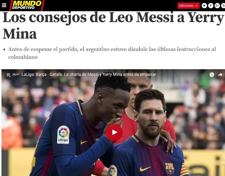
Task: Click the word Mina in the headline
Action: pos(19,34)
